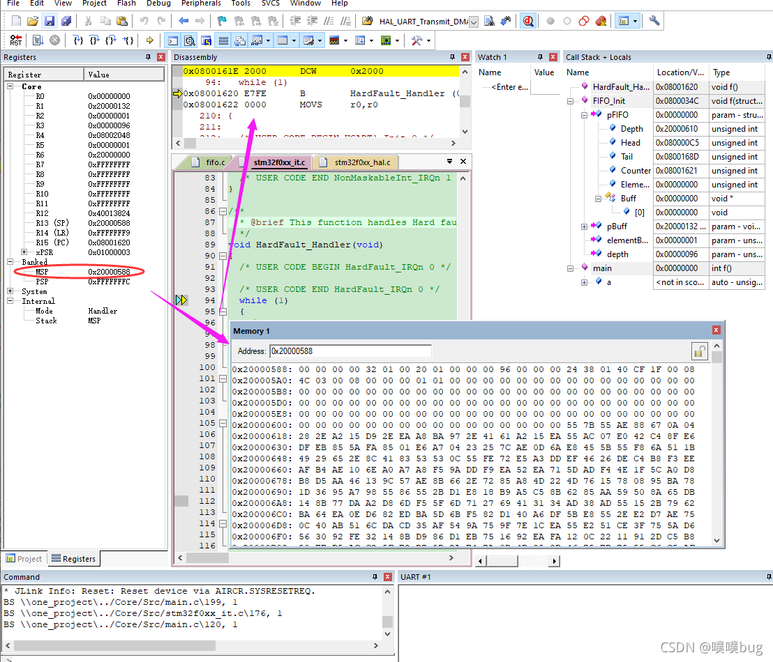Click the Memory 1 address field
The height and width of the screenshot is (662, 773).
click(350, 351)
